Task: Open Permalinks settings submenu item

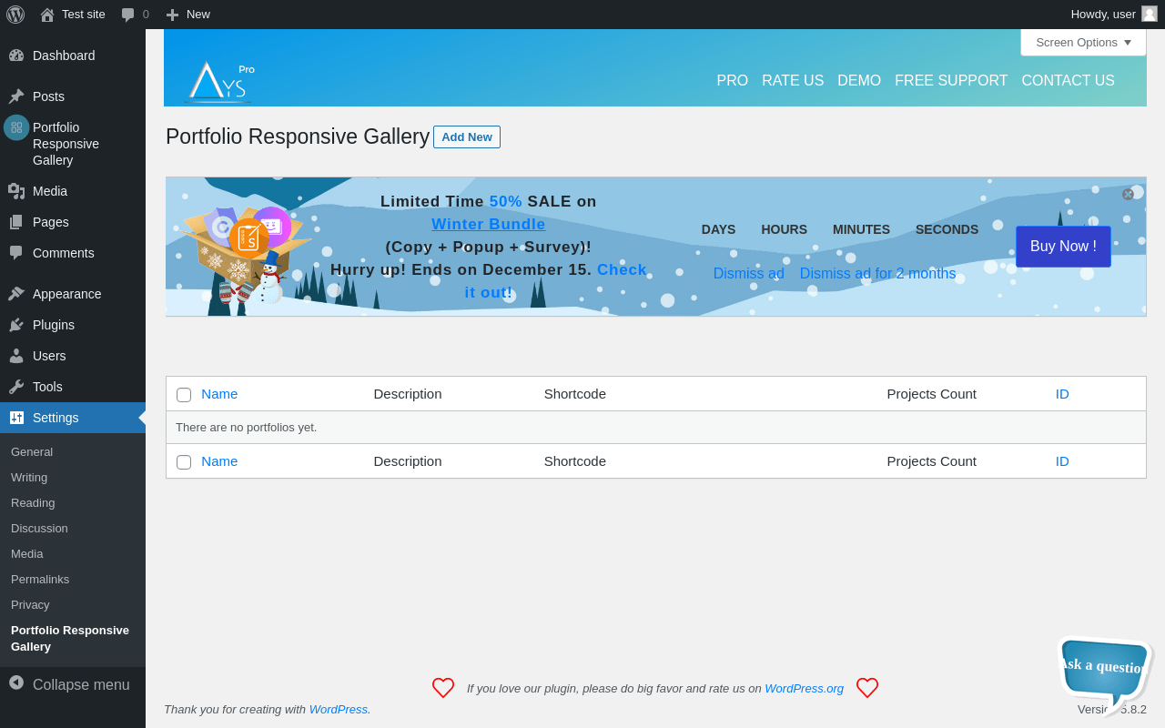Action: (40, 579)
